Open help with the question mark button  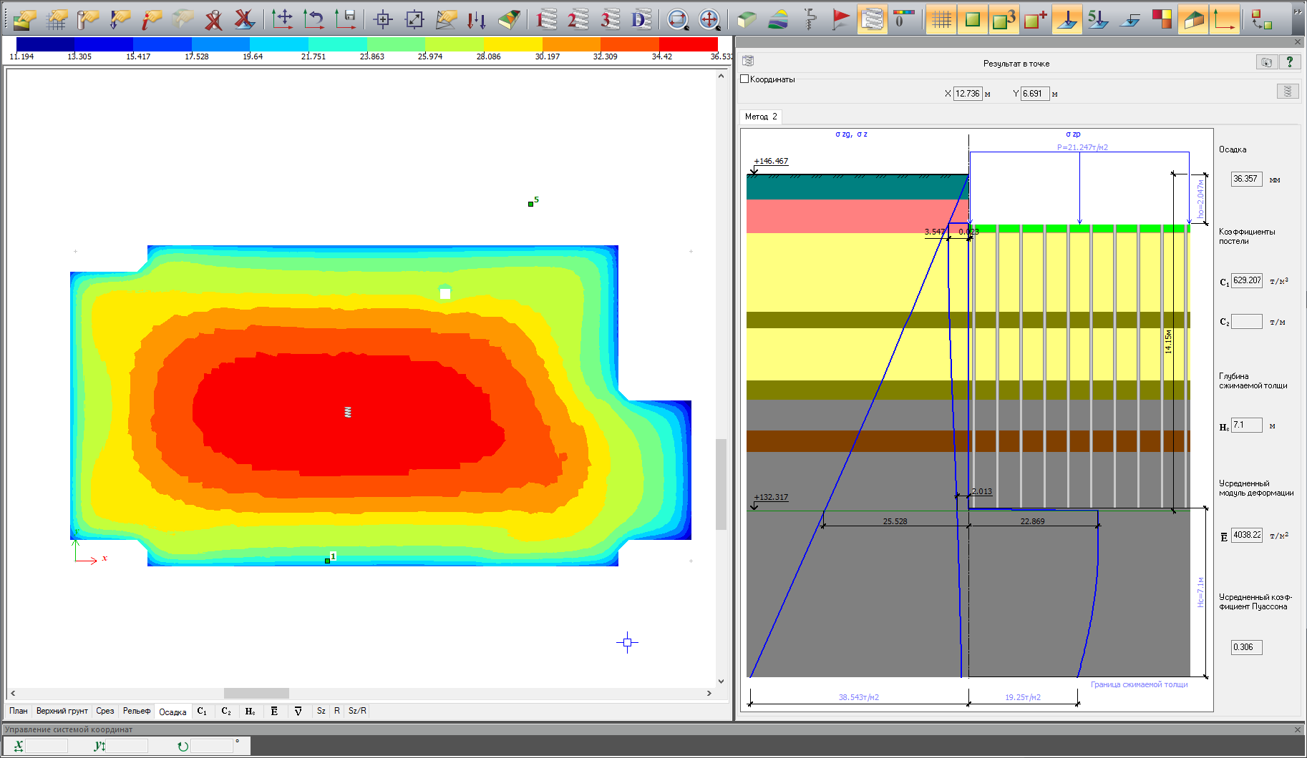point(1290,62)
